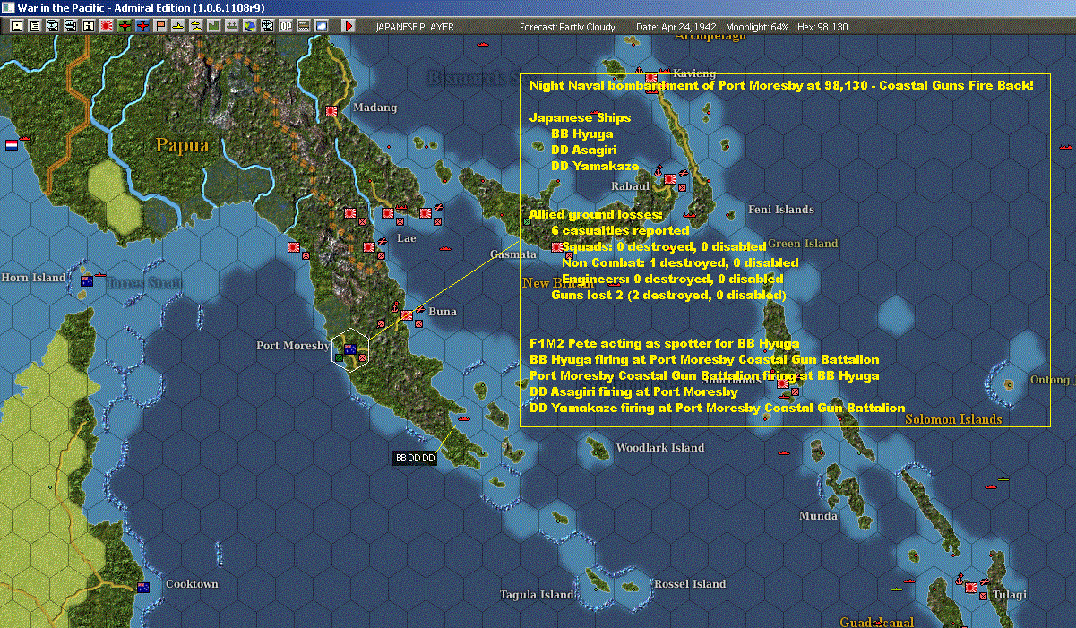Click the Rabaul map label
Viewport: 1076px width, 628px height.
click(630, 186)
